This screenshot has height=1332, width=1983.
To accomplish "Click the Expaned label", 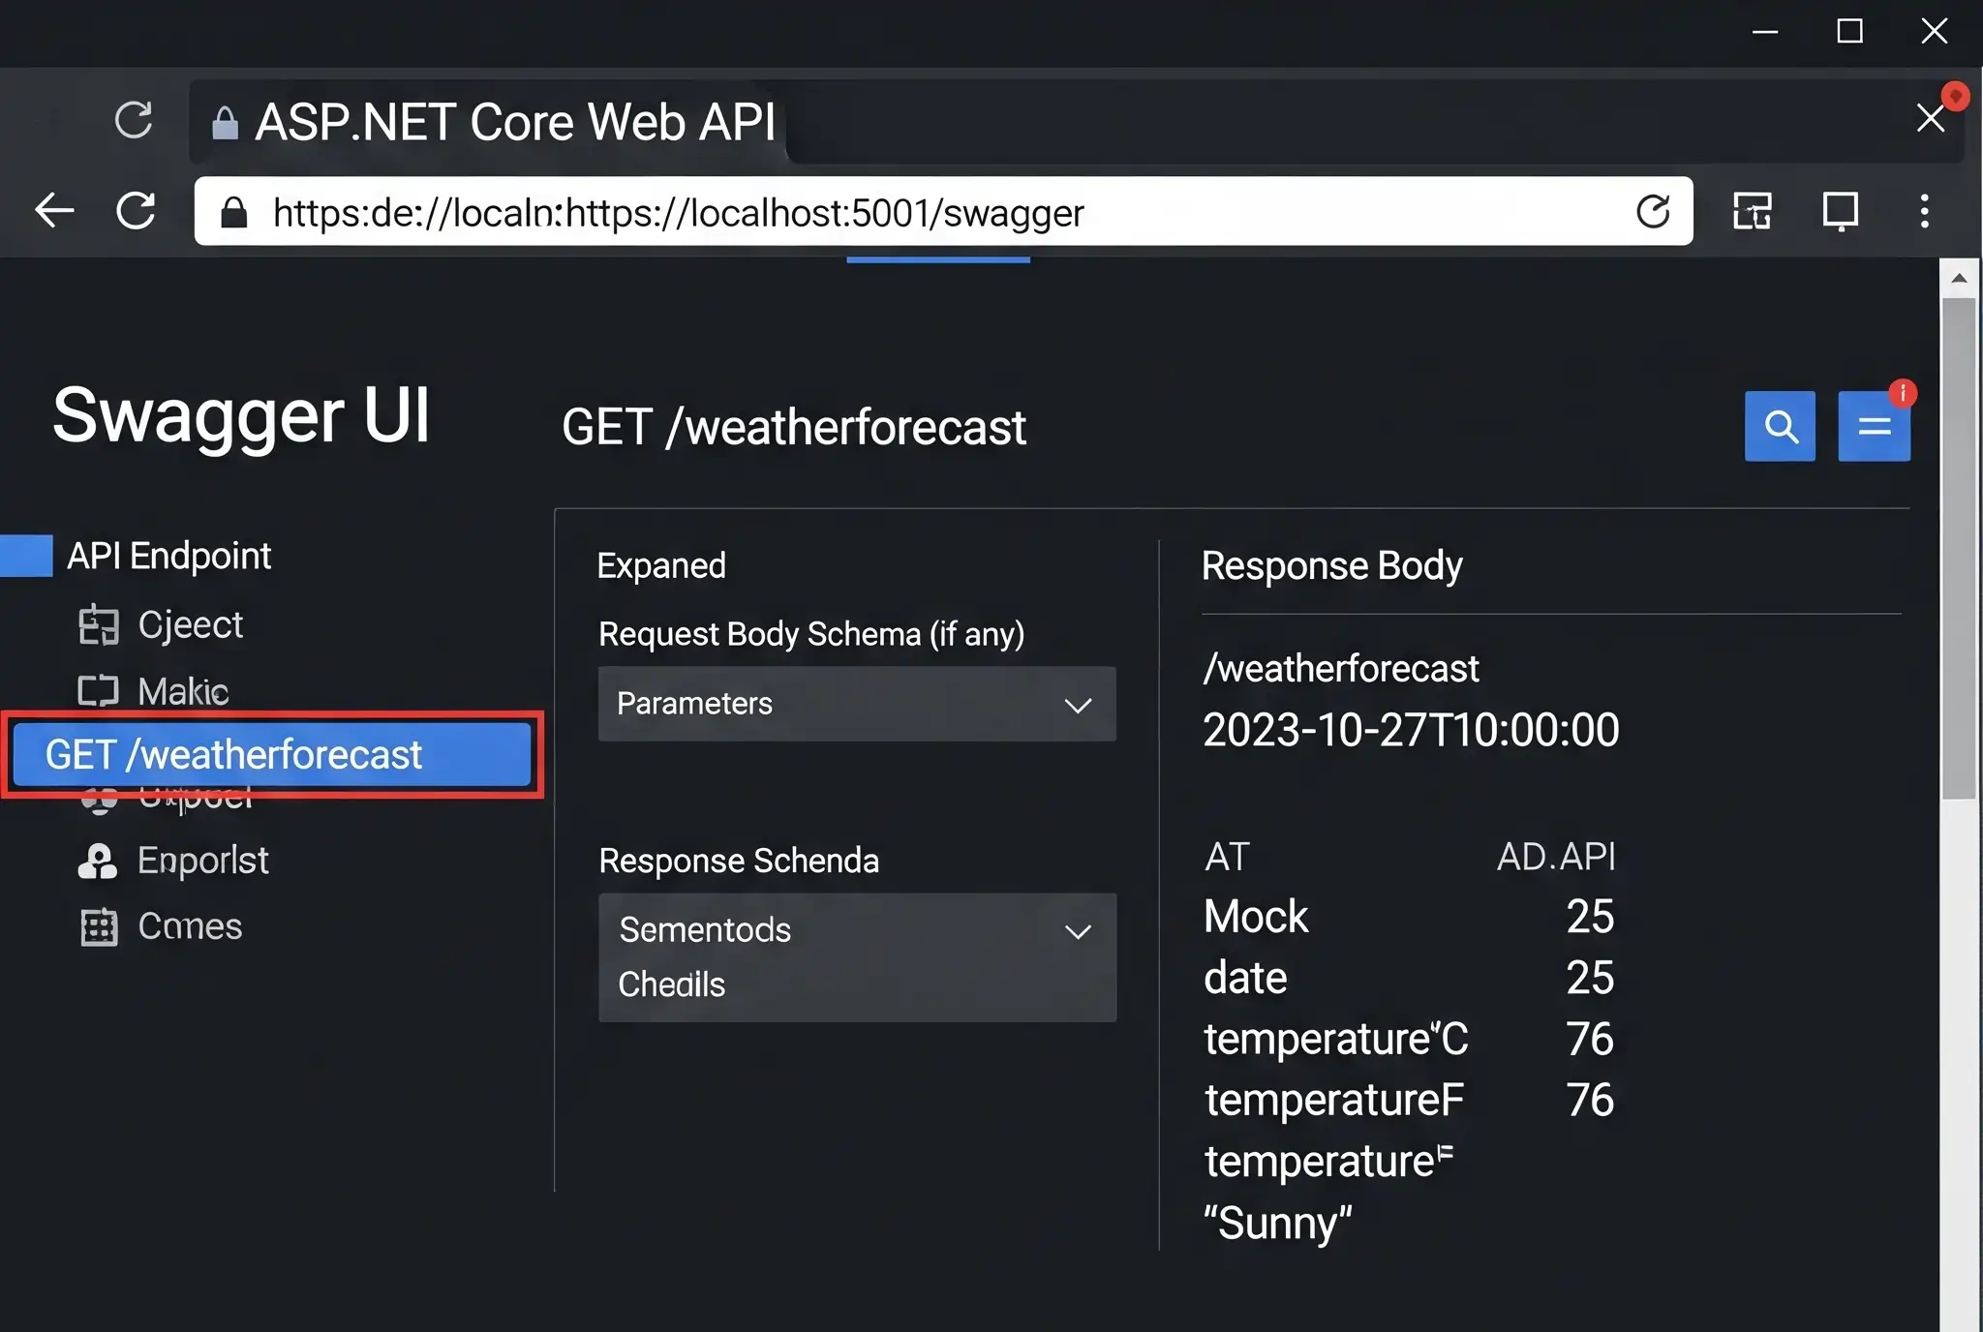I will tap(661, 565).
